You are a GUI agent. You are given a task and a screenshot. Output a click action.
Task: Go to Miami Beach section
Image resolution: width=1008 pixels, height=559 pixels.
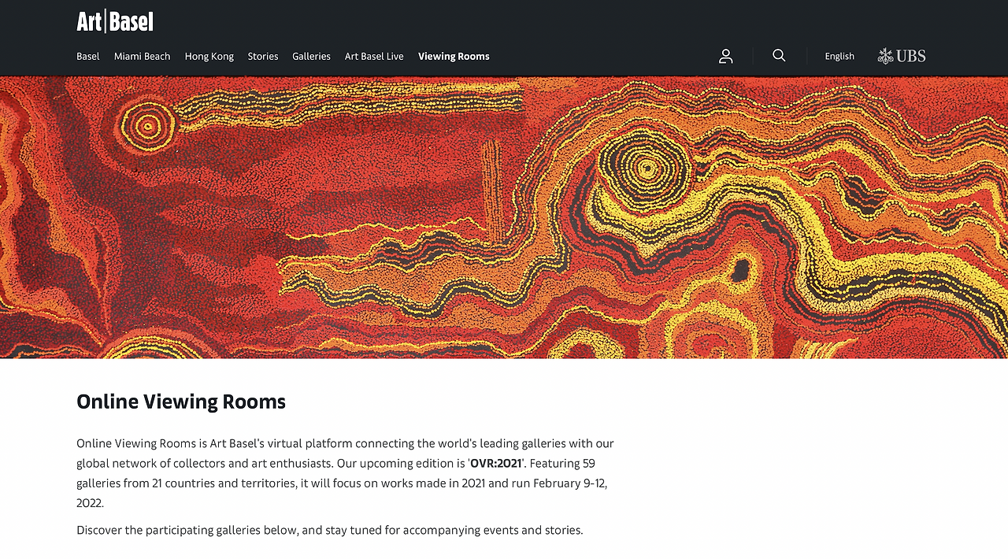pyautogui.click(x=142, y=56)
